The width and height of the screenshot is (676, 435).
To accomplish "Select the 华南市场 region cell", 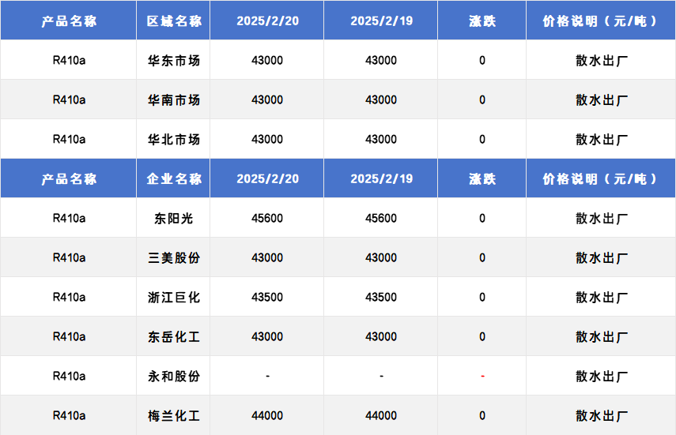I will [173, 100].
